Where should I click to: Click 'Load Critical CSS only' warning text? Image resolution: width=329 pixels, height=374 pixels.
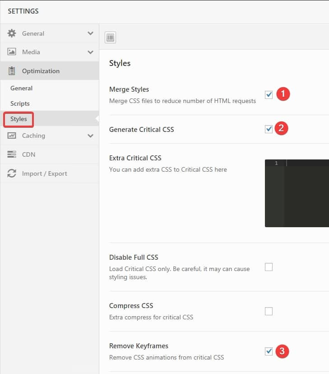tap(179, 273)
